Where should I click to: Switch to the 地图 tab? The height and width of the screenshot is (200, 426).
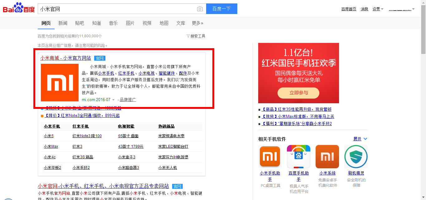tap(164, 23)
